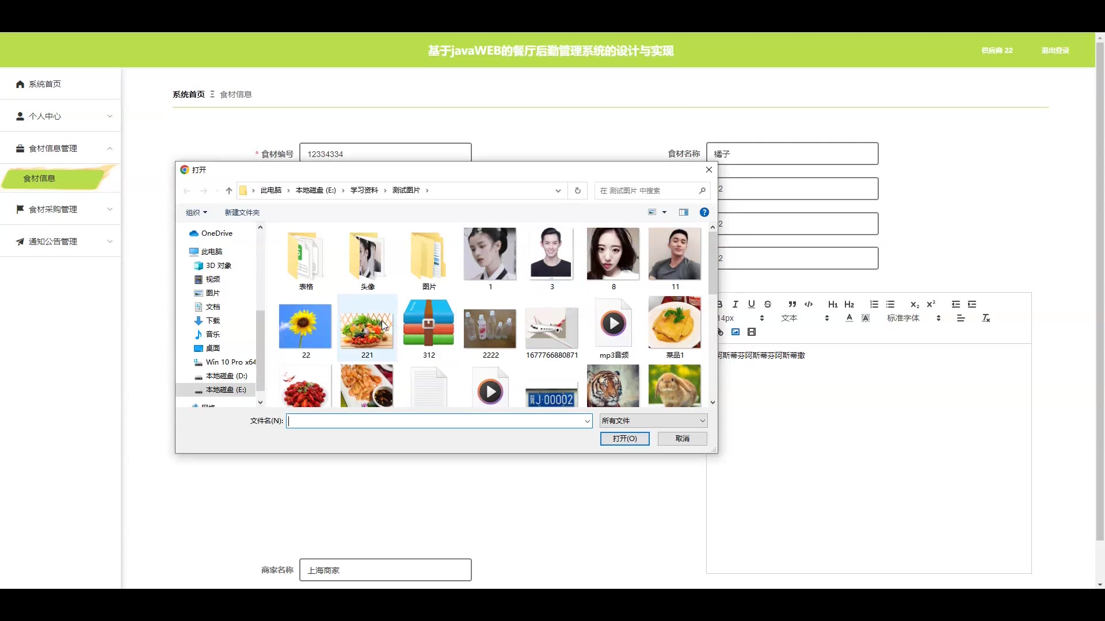Open the 组织 menu in the file dialog
Screen dimensions: 1105x621
click(196, 212)
